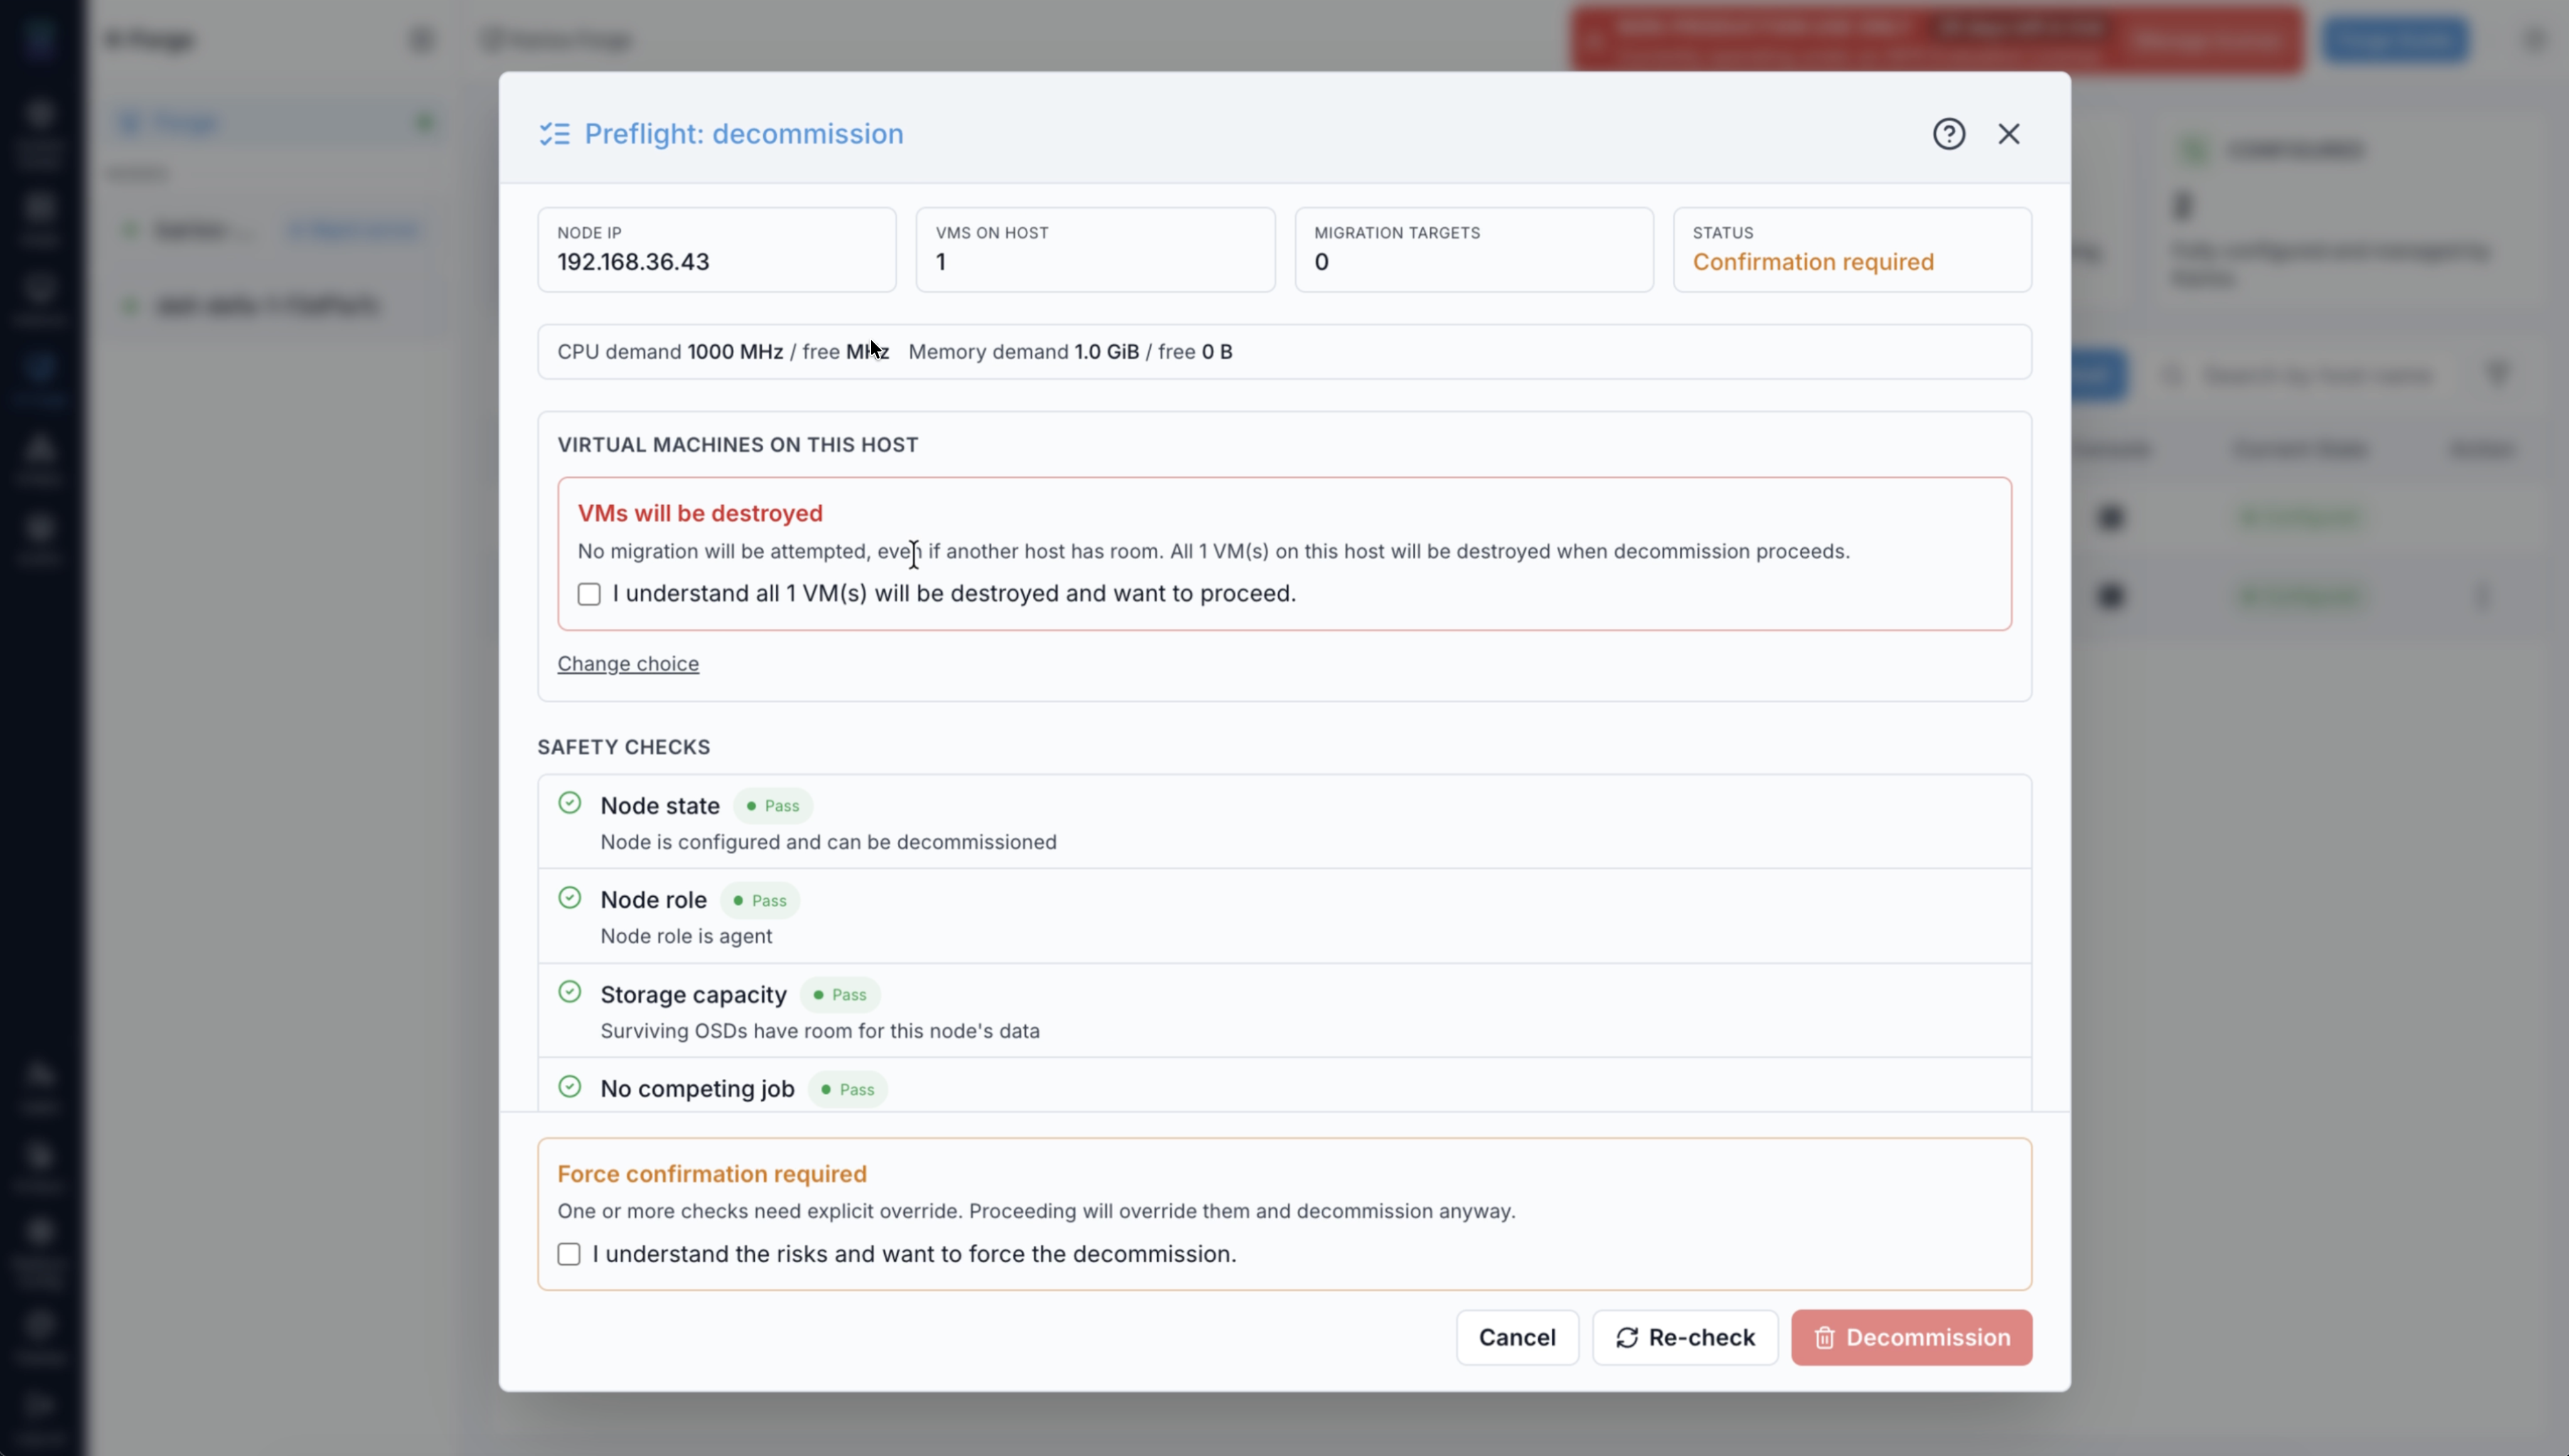Click the Force confirmation required heading
2569x1456 pixels.
pos(712,1174)
